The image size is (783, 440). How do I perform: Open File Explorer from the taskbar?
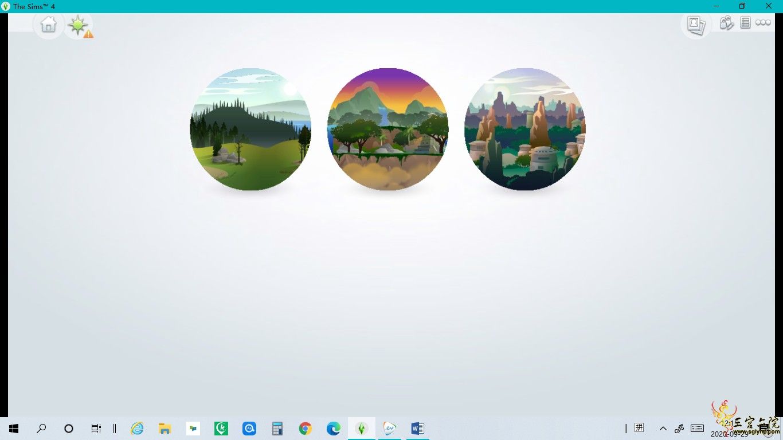click(x=165, y=429)
